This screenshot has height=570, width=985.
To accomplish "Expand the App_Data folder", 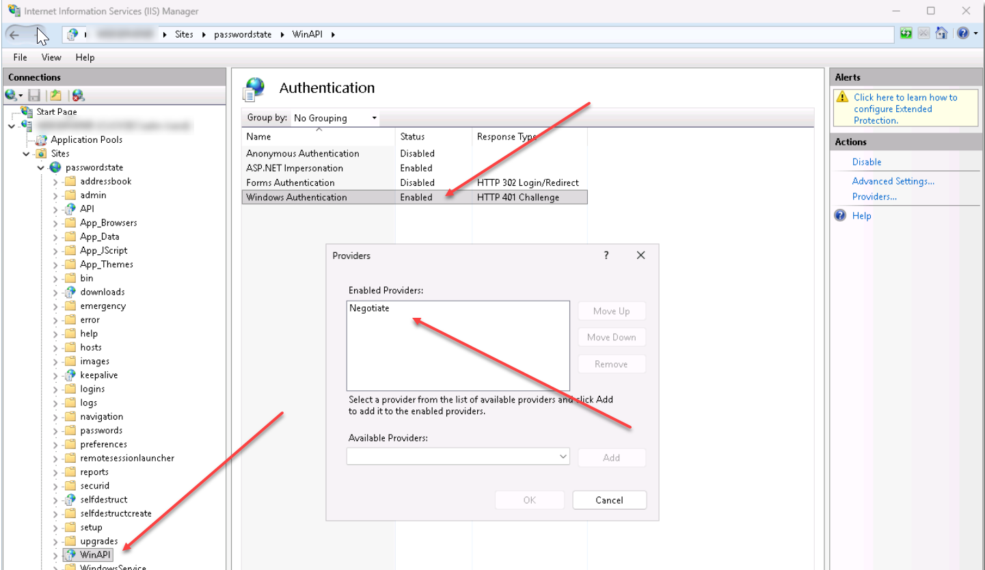I will 55,236.
